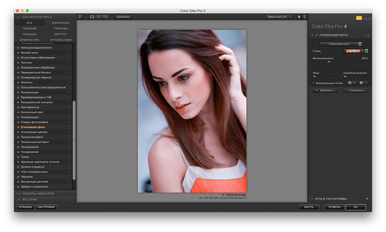Click the star next to Пастель filter

18,63
